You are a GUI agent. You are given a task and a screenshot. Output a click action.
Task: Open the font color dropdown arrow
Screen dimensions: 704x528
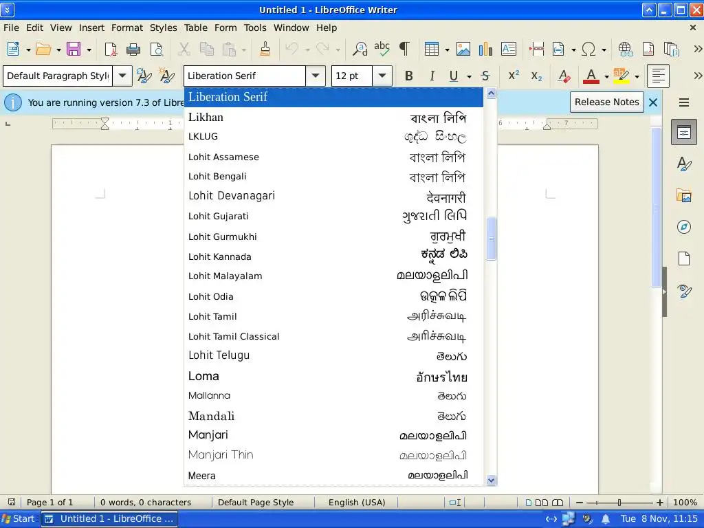click(x=606, y=76)
